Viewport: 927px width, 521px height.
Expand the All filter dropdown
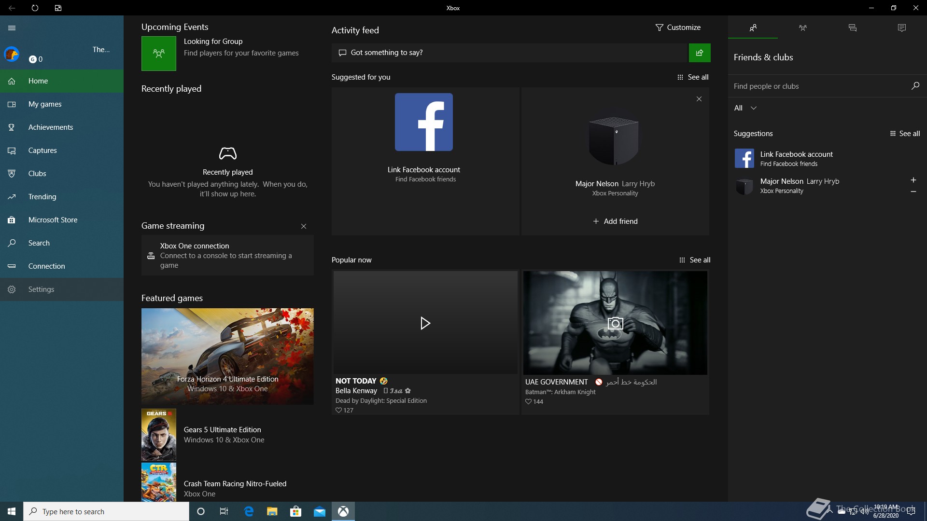click(745, 108)
